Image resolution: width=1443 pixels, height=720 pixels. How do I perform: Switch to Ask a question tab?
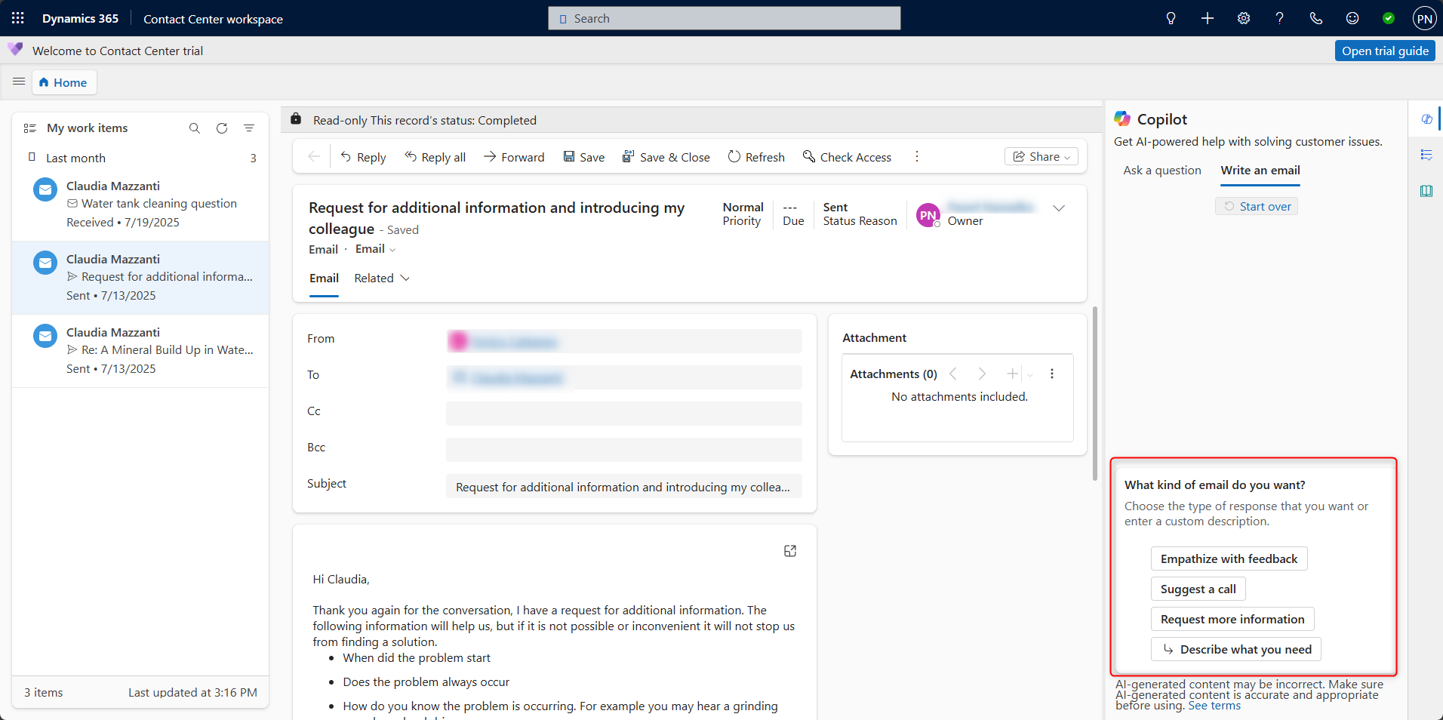pos(1161,171)
